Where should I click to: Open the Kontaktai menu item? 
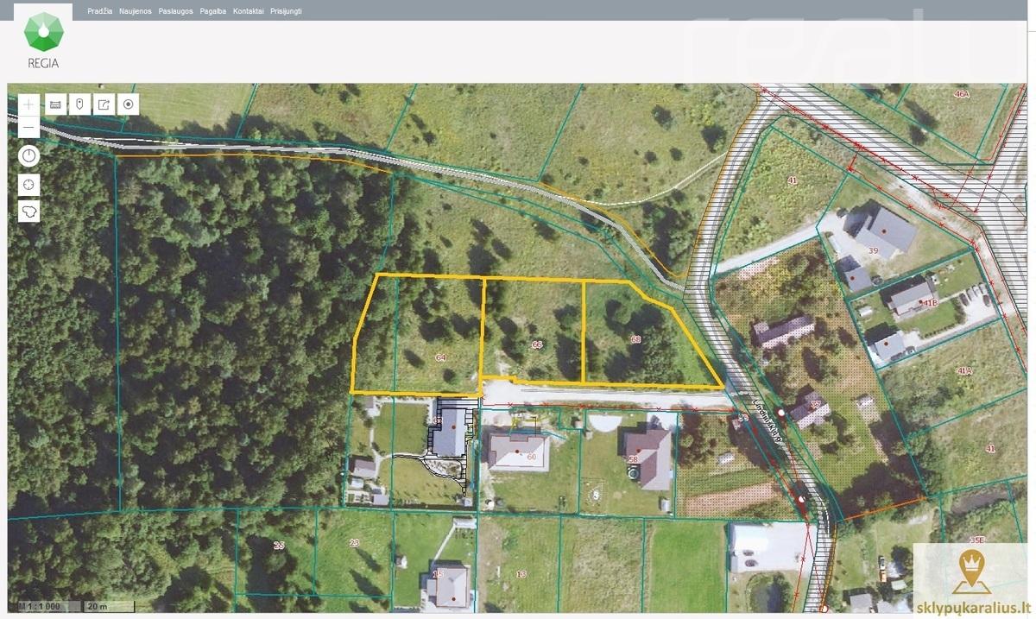point(249,11)
